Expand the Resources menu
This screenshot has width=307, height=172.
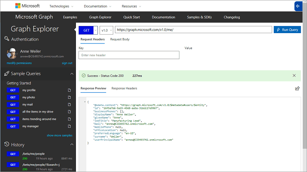click(x=132, y=6)
